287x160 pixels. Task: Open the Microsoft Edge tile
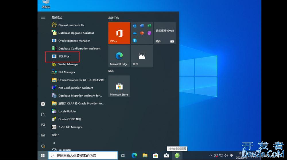click(x=119, y=56)
